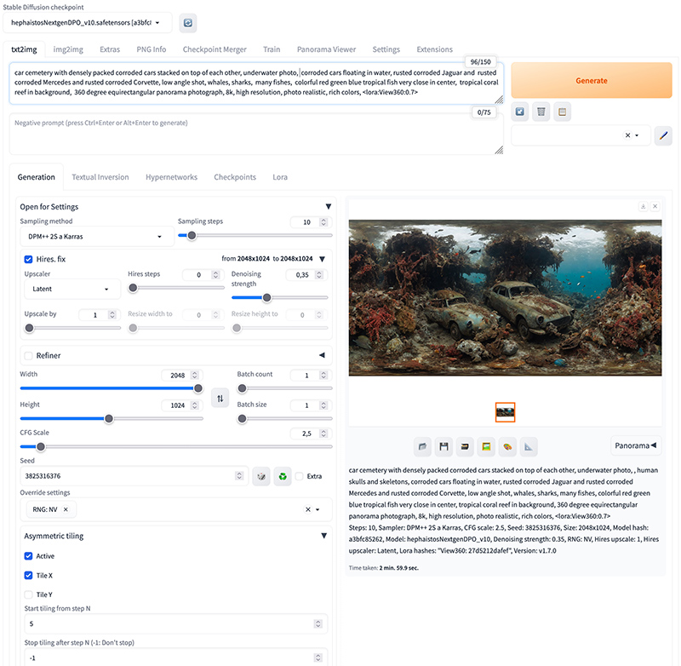
Task: Save the image with the floppy disk icon
Action: click(x=444, y=445)
